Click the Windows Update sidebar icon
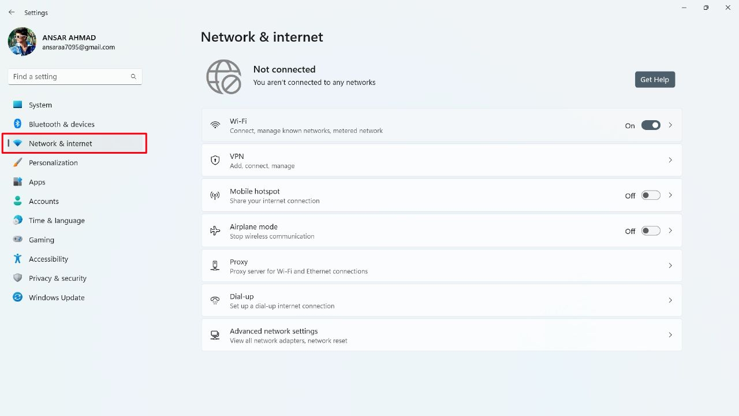The width and height of the screenshot is (739, 416). [x=17, y=298]
